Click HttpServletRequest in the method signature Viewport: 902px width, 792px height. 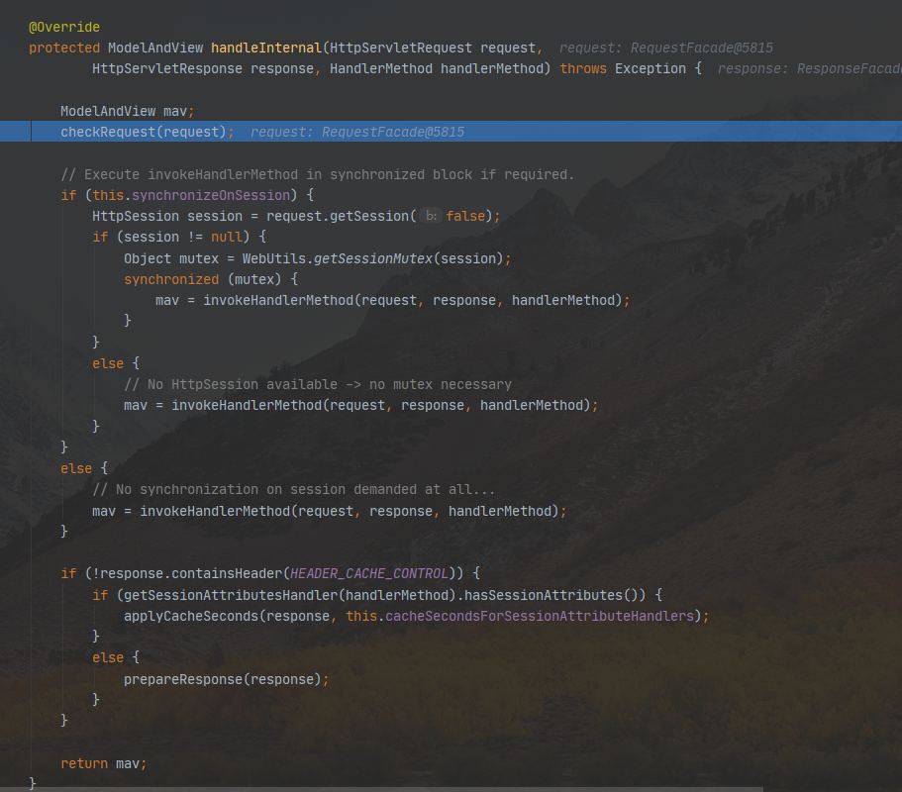click(400, 48)
